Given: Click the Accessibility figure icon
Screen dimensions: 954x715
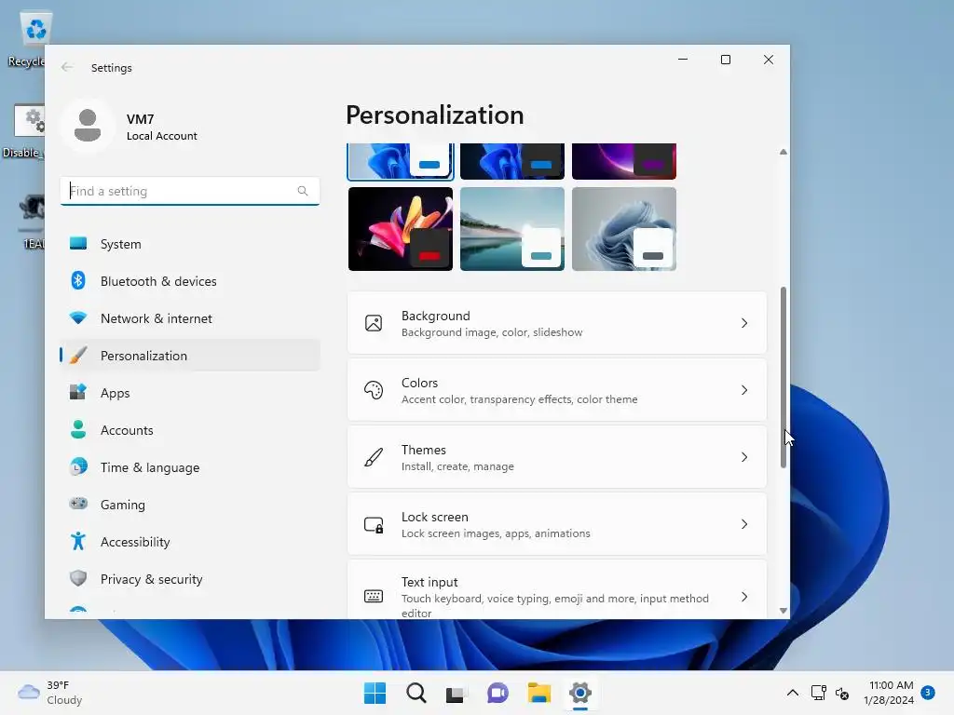Looking at the screenshot, I should click(78, 541).
